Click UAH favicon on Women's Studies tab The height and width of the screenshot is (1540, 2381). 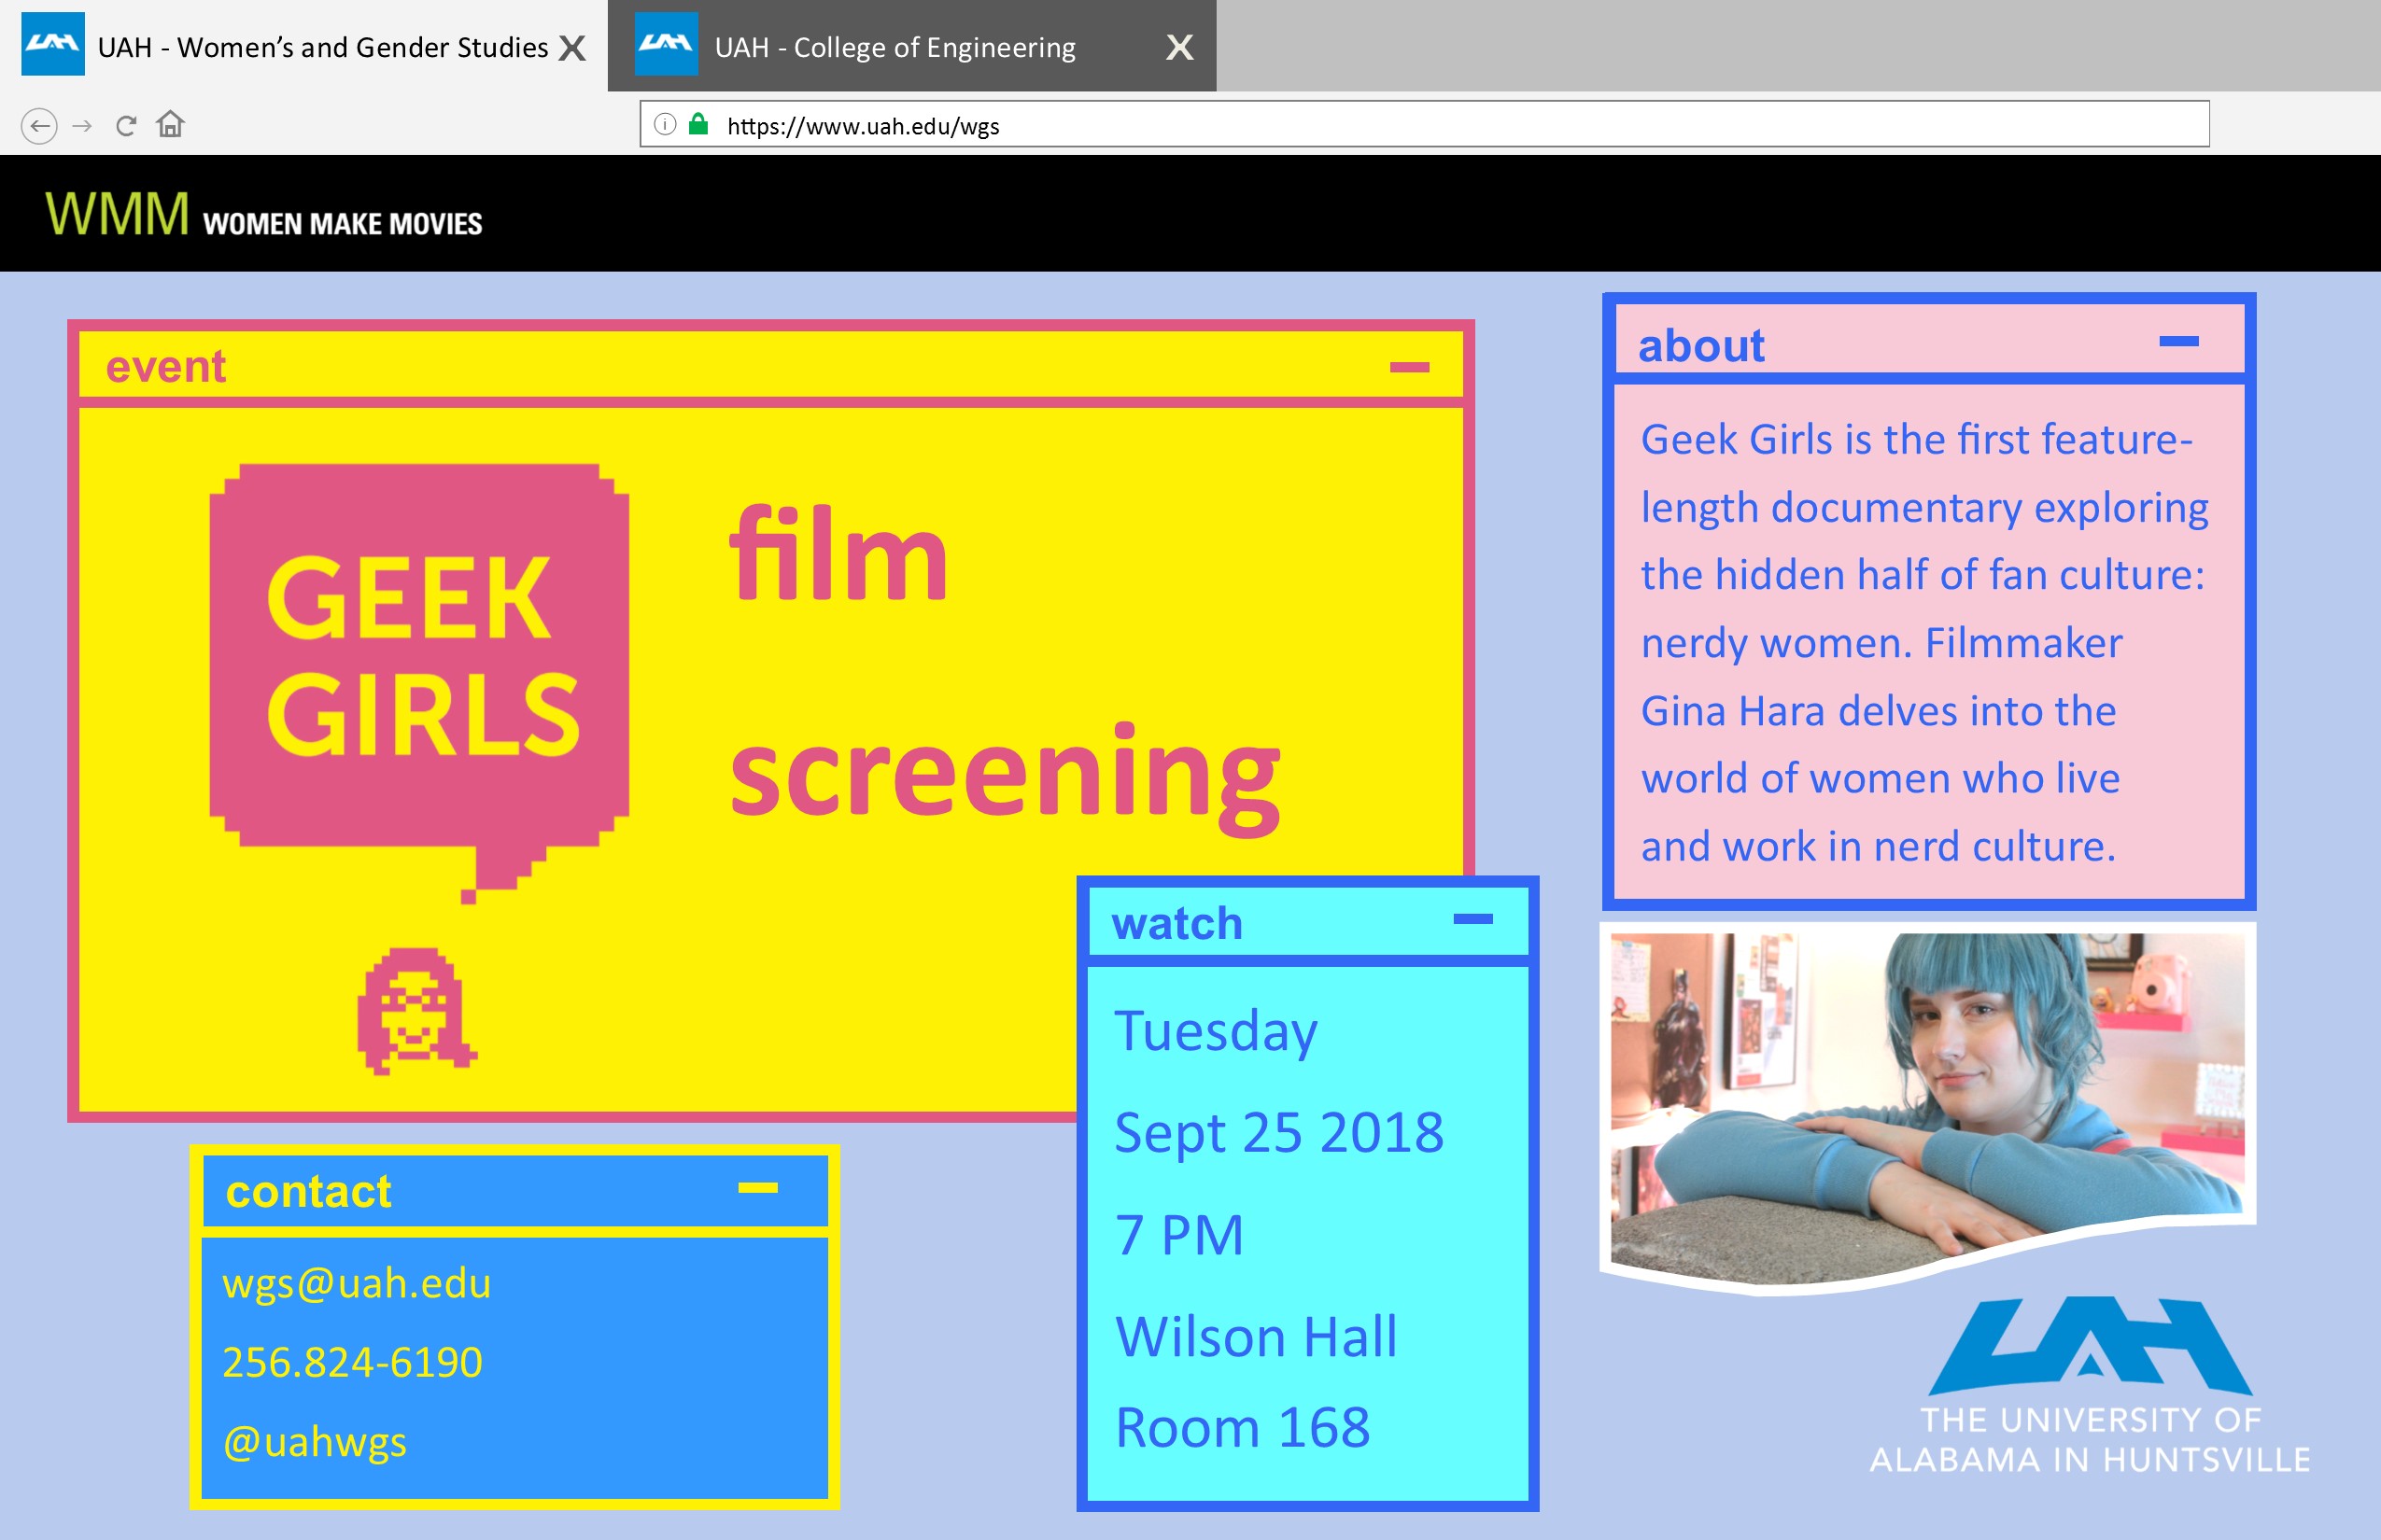(x=53, y=44)
